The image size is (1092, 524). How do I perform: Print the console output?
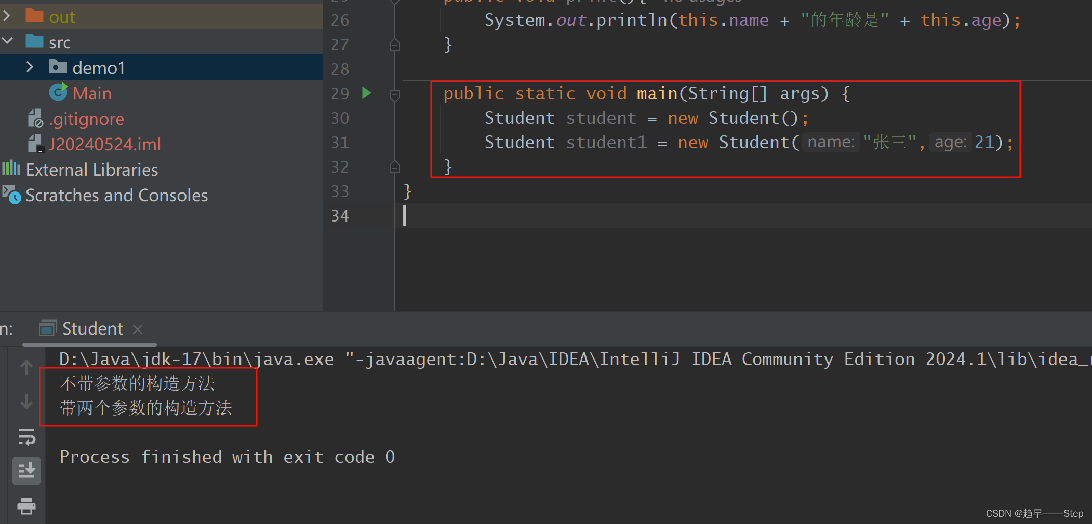(x=26, y=506)
